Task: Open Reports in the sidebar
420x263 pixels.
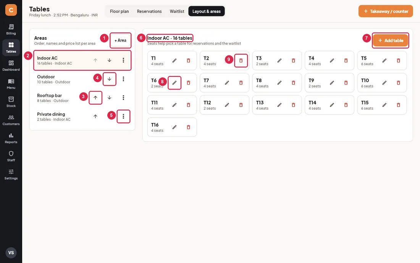Action: click(11, 138)
